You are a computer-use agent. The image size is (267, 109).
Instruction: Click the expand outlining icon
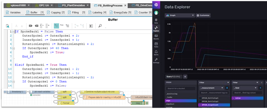pyautogui.click(x=68, y=26)
